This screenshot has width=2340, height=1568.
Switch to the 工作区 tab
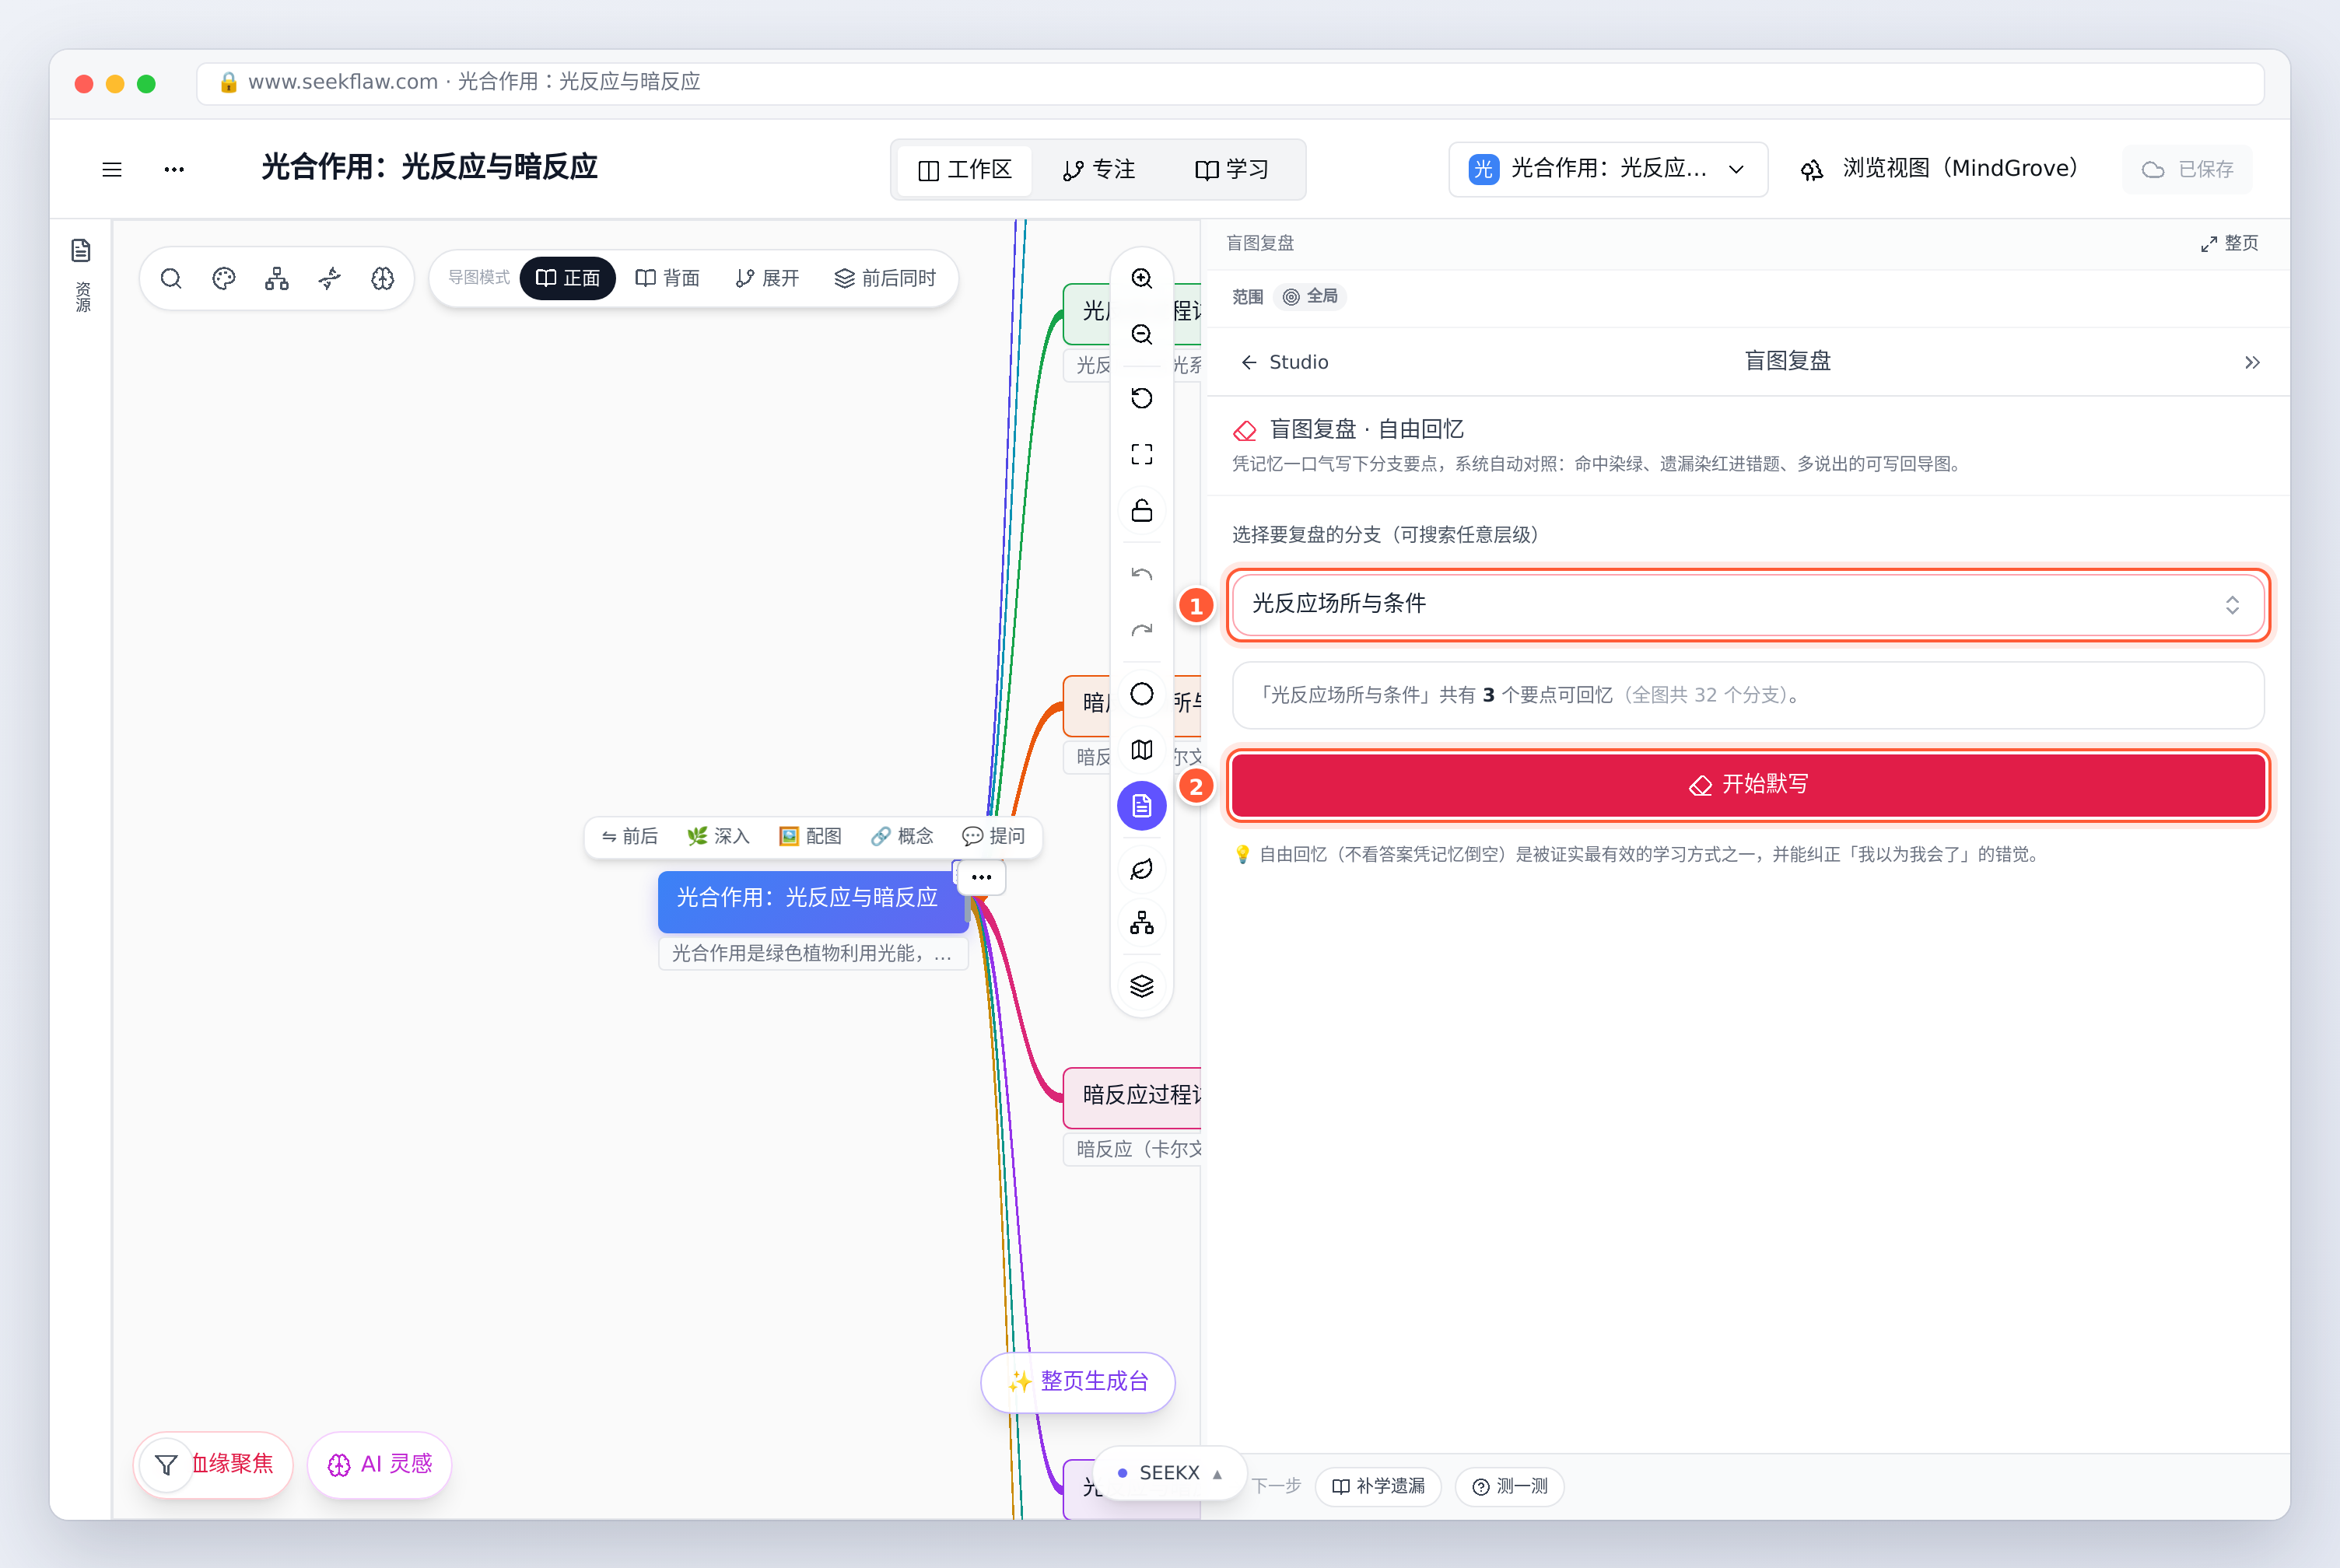pyautogui.click(x=965, y=170)
